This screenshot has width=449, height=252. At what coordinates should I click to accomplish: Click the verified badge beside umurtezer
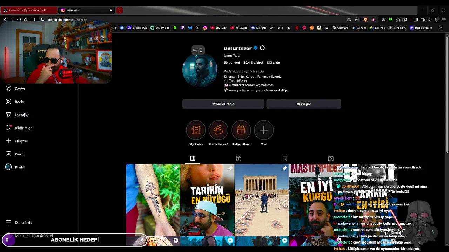point(256,48)
